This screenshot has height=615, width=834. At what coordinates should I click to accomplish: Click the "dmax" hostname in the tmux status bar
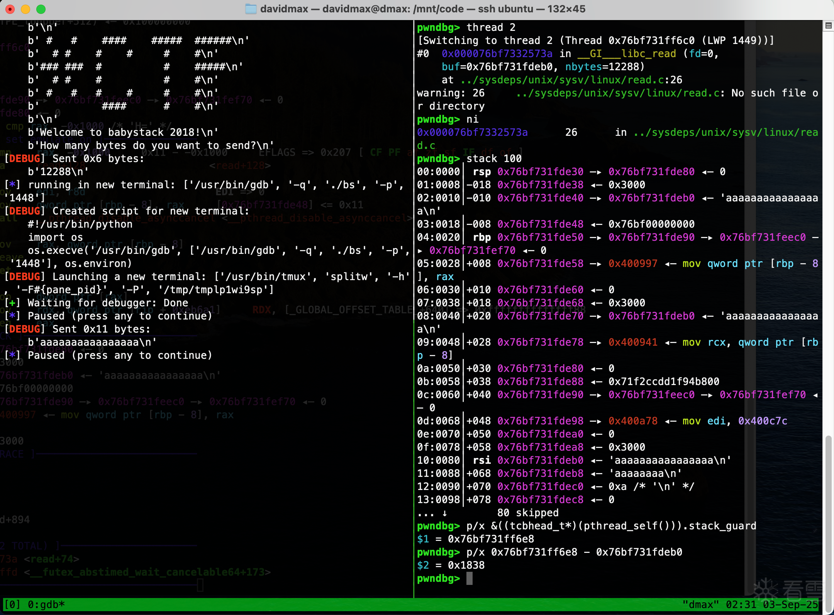click(700, 604)
